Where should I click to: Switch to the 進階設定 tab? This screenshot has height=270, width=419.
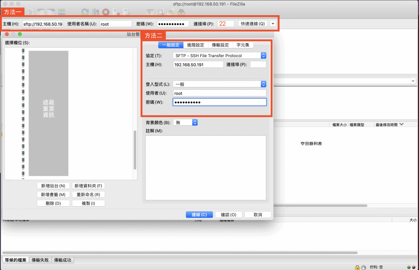coord(196,45)
